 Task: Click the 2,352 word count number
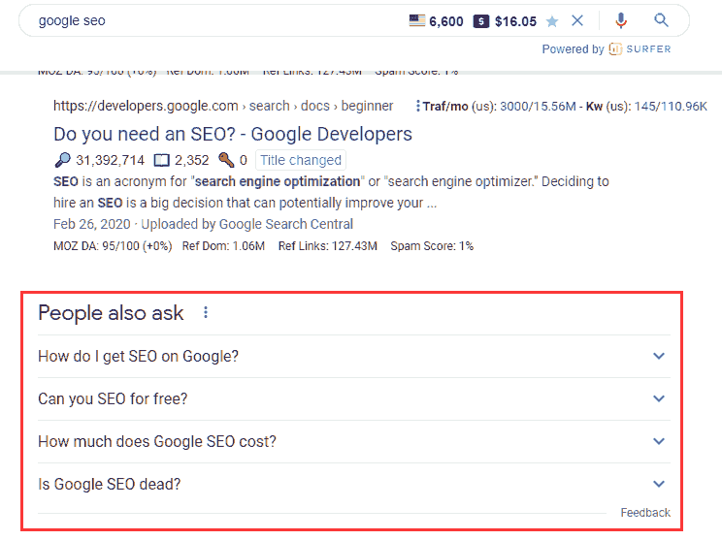coord(191,160)
